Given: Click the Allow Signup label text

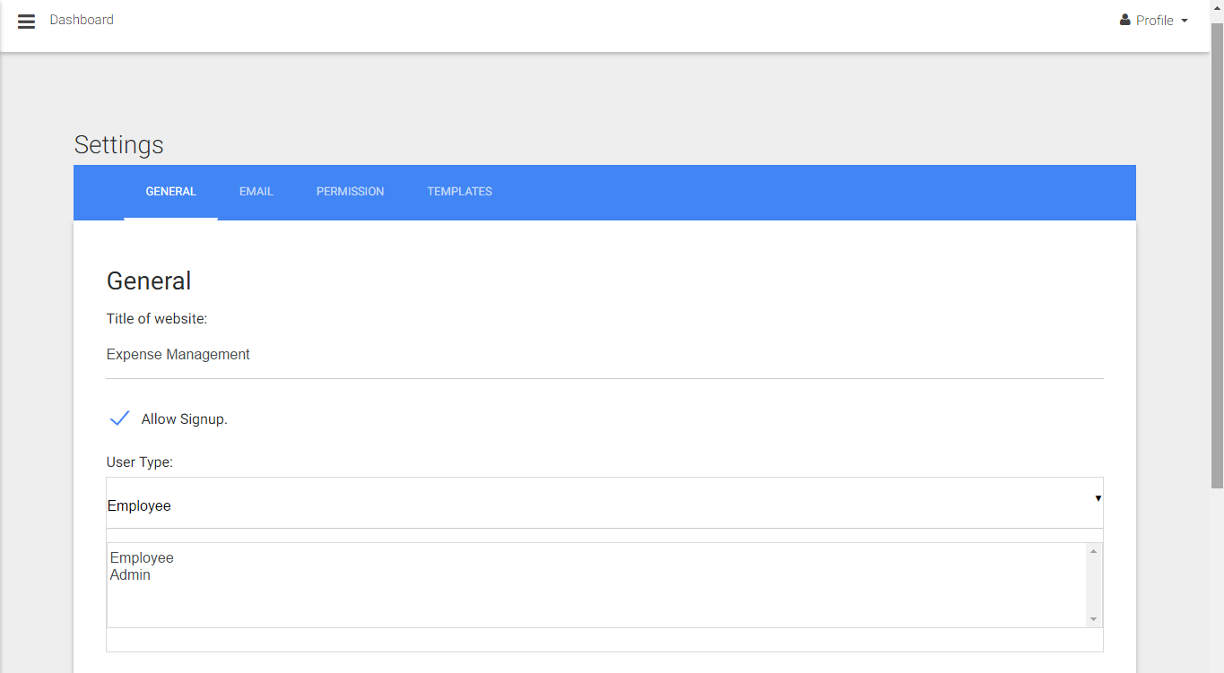Looking at the screenshot, I should click(x=185, y=419).
